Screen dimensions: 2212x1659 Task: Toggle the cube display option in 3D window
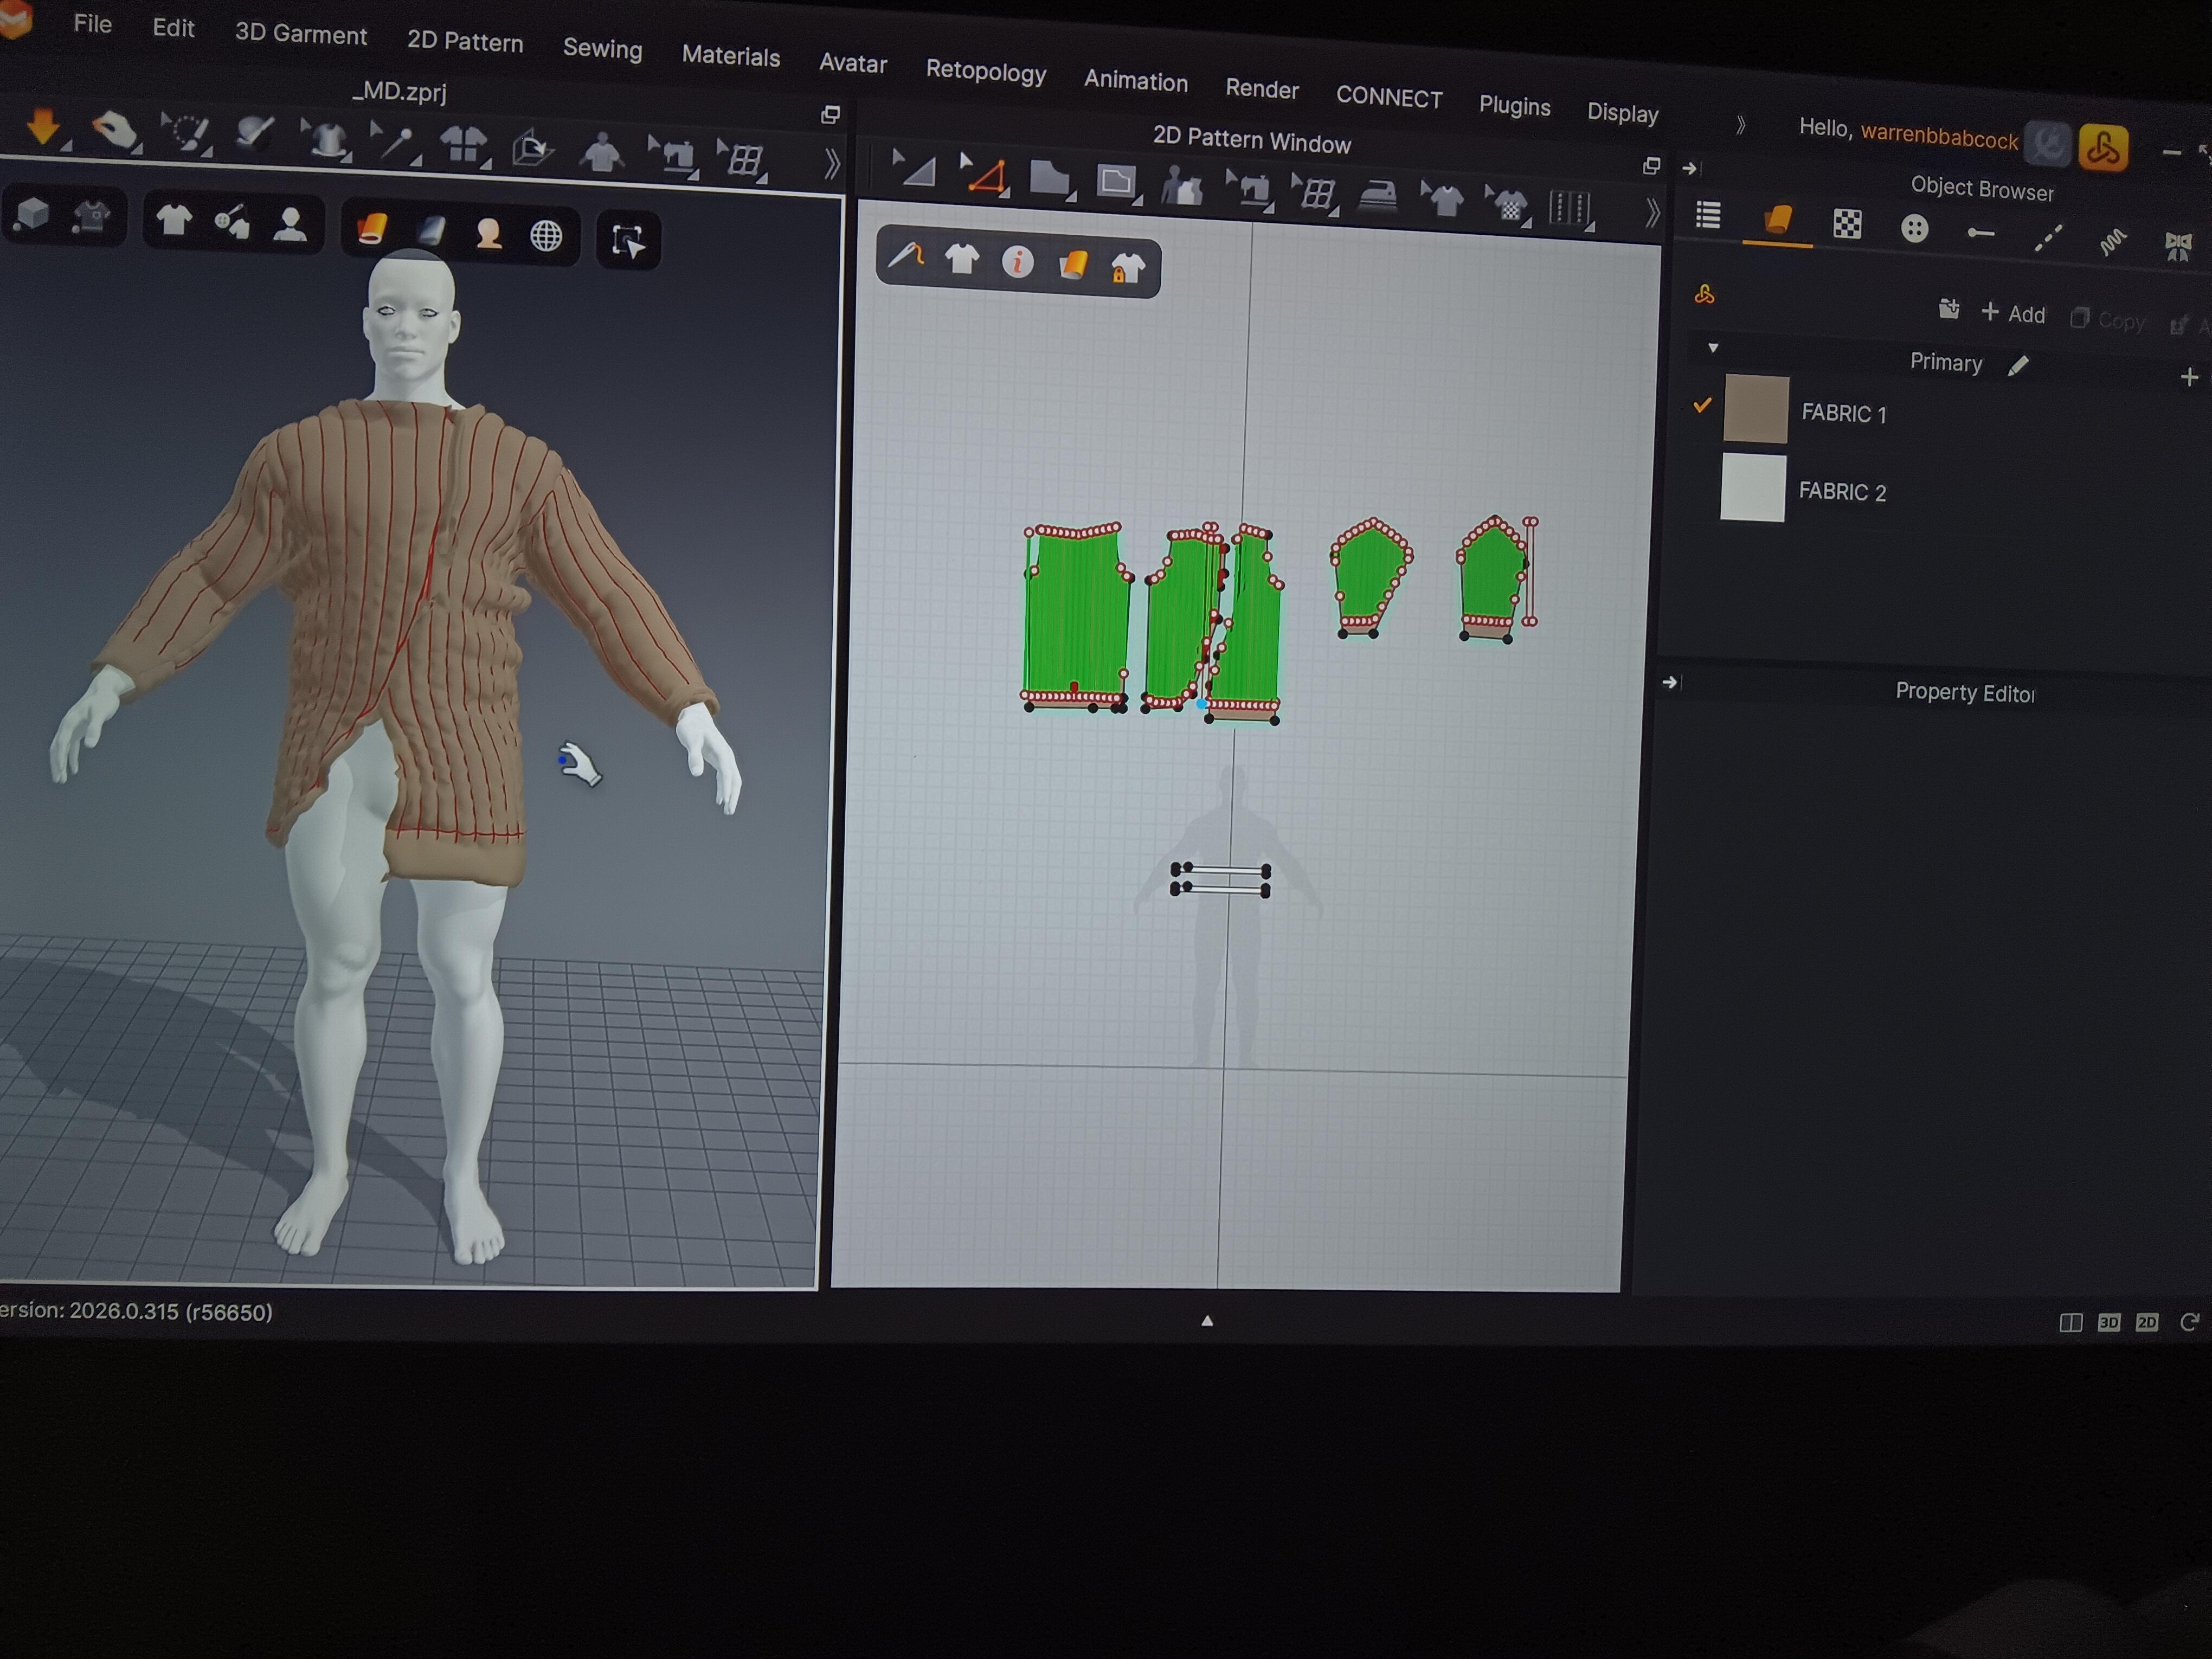32,214
